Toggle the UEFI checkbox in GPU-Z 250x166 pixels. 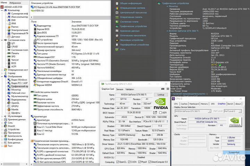pos(160,113)
